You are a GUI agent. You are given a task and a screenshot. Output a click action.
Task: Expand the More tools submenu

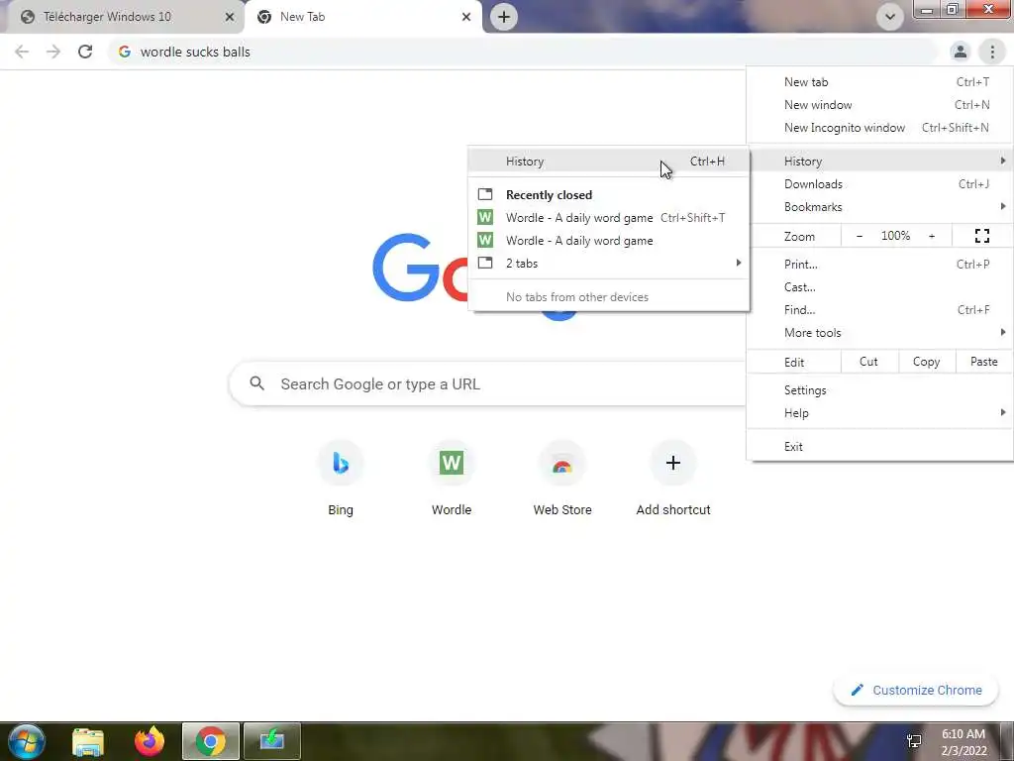pos(879,333)
